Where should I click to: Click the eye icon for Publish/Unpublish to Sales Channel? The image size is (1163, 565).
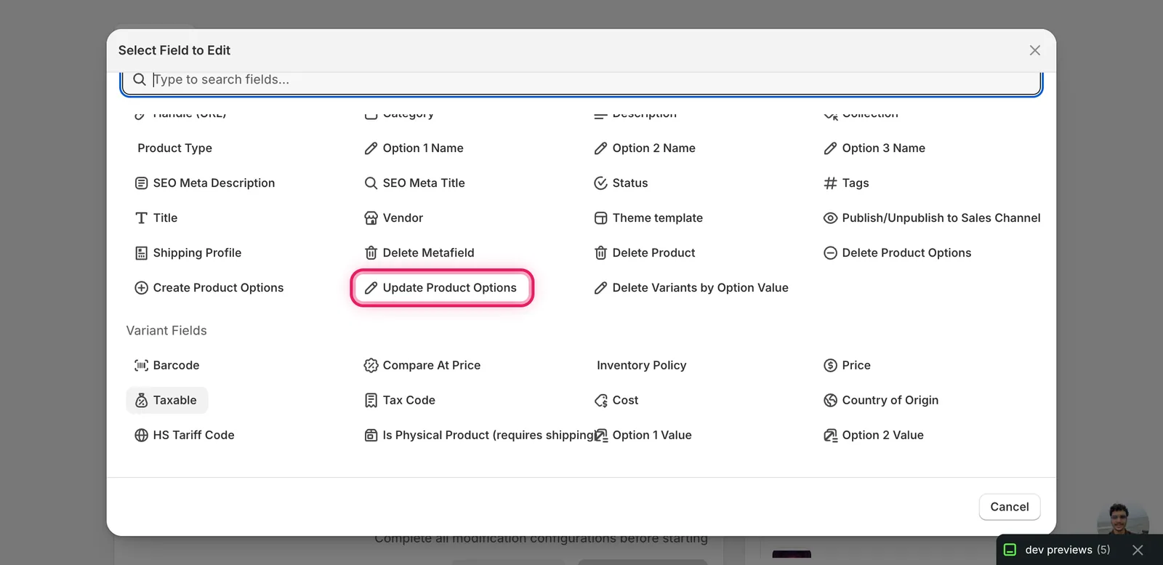[x=830, y=218]
